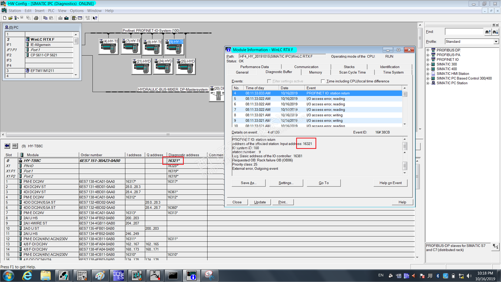Open the PLC menu

[51, 11]
